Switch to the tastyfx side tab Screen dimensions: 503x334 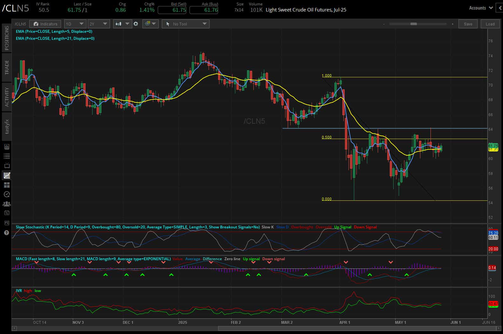coord(7,126)
